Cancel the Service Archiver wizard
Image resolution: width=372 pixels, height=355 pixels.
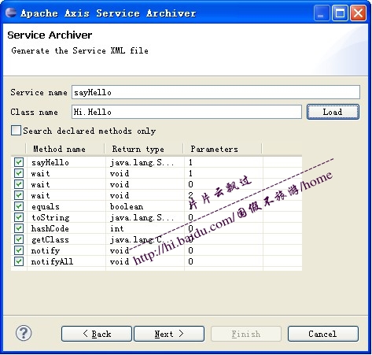323,334
